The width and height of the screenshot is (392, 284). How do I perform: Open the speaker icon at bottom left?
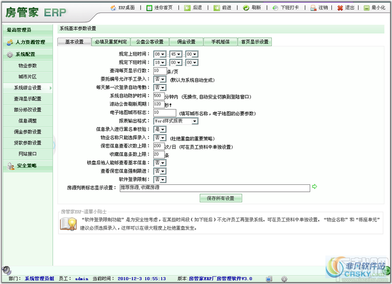tap(7, 270)
